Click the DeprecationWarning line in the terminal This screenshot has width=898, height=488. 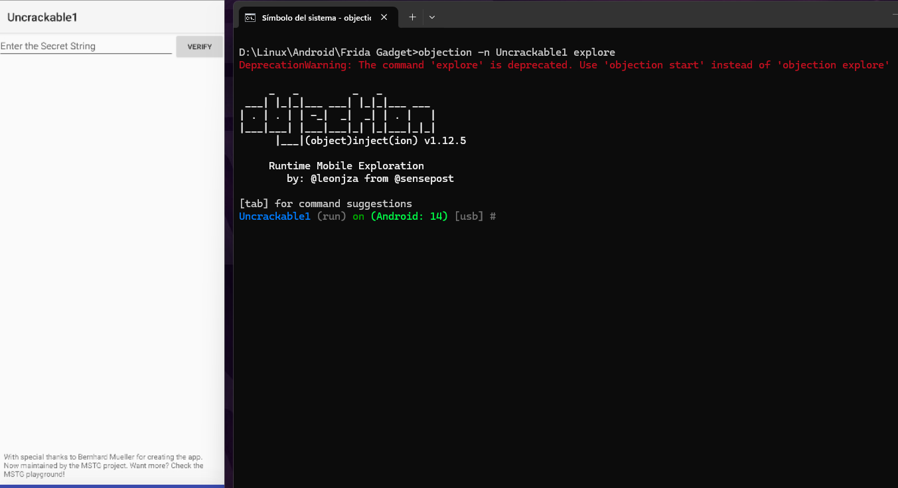point(564,65)
